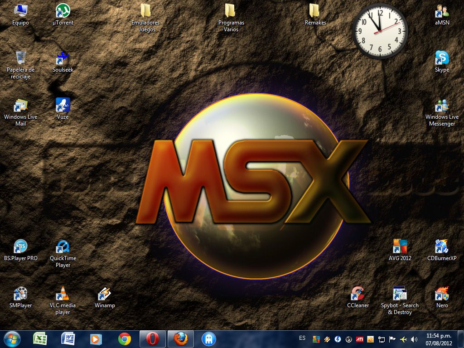Click the analog clock gadget

tap(380, 31)
